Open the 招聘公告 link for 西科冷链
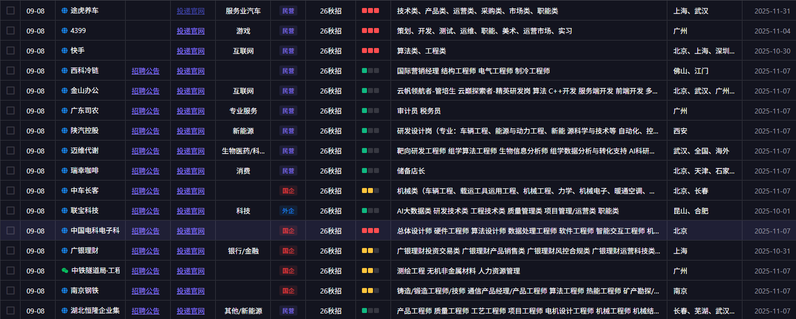This screenshot has height=319, width=796. pos(146,71)
